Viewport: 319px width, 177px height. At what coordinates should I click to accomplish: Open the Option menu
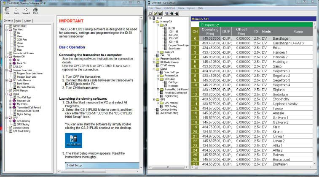191,8
